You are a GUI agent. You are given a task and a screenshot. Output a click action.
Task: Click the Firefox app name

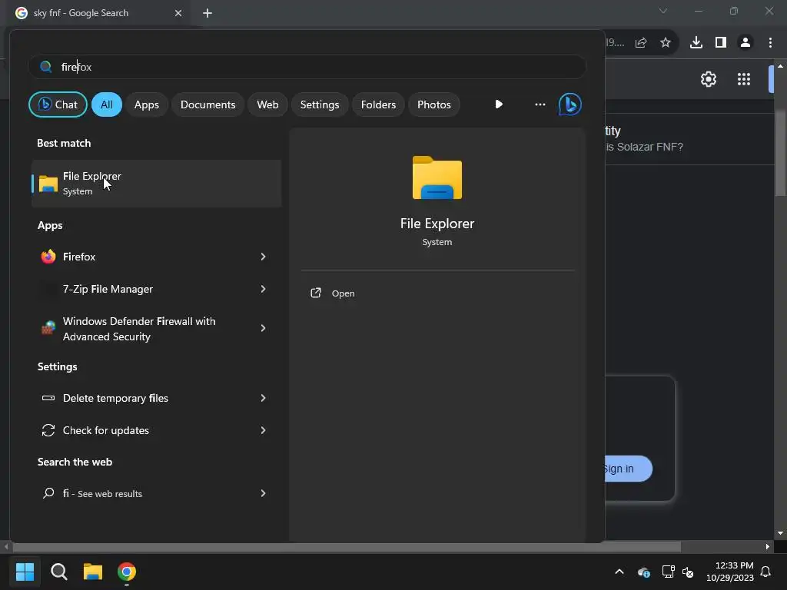pos(79,257)
